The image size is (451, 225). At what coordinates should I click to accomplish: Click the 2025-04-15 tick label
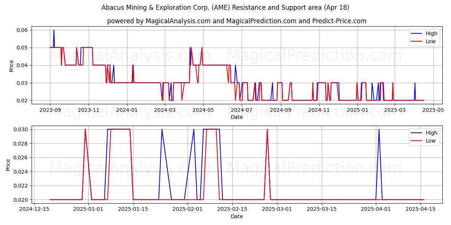pos(421,209)
